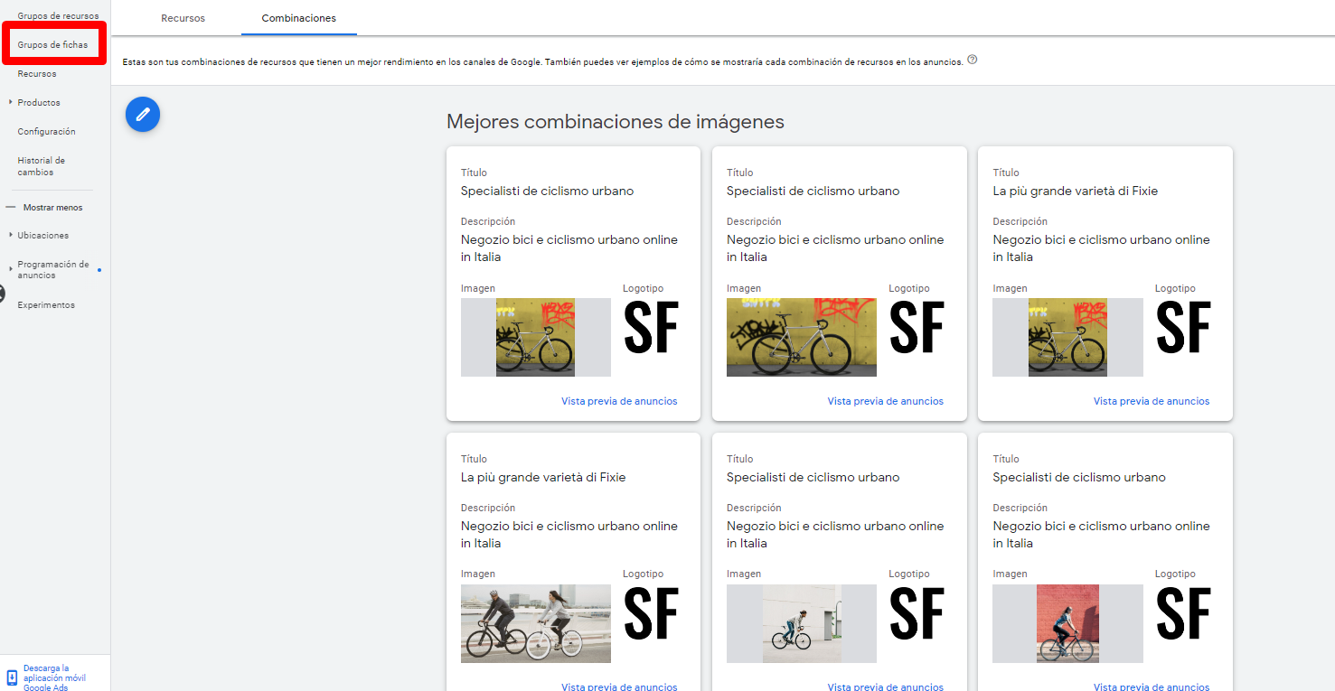The width and height of the screenshot is (1335, 691).
Task: Click the Estas son tus combinaciones description text
Action: point(542,62)
